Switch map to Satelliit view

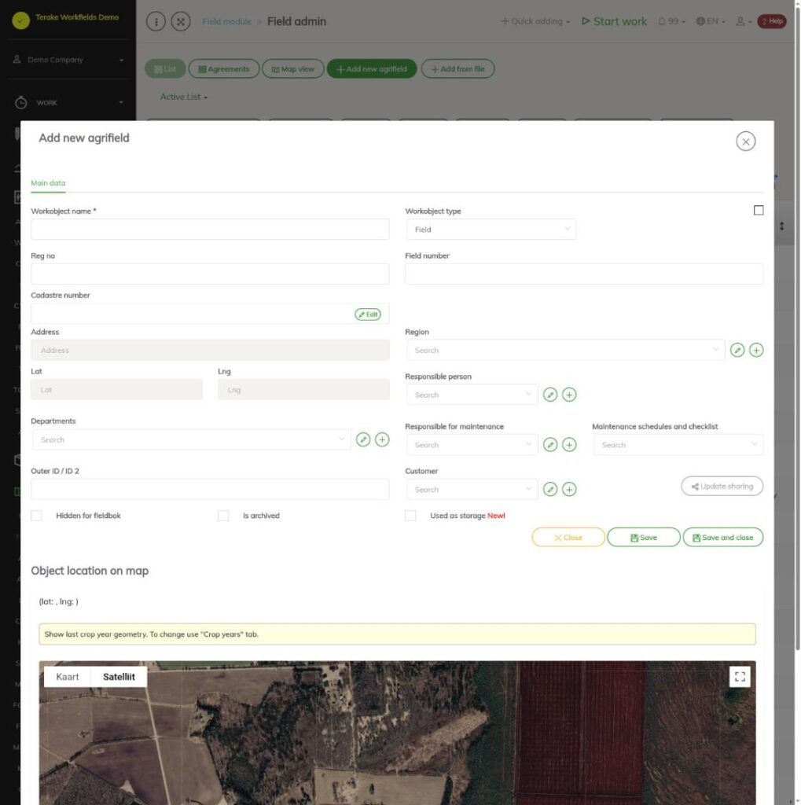119,677
